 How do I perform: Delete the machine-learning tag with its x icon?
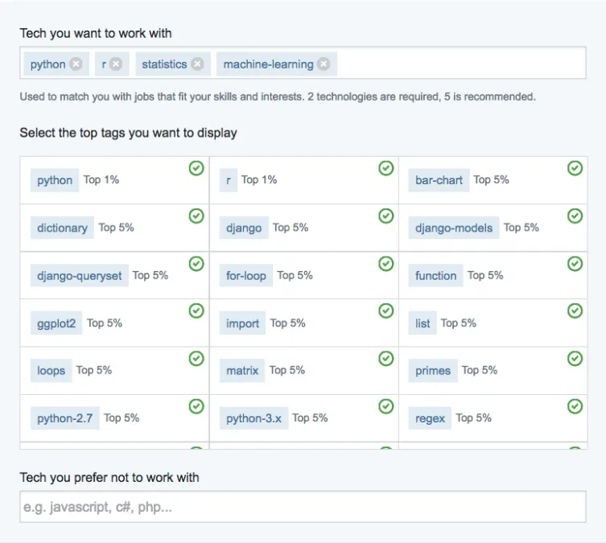[x=324, y=64]
